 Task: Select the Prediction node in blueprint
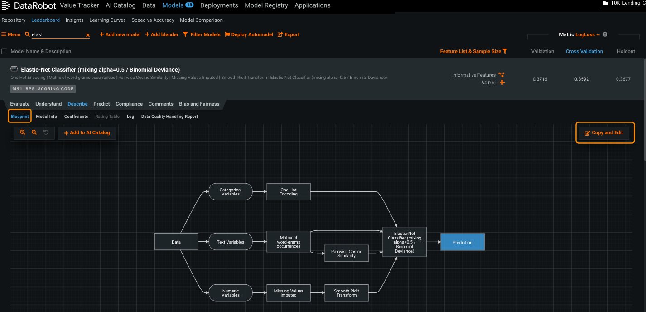pyautogui.click(x=462, y=242)
